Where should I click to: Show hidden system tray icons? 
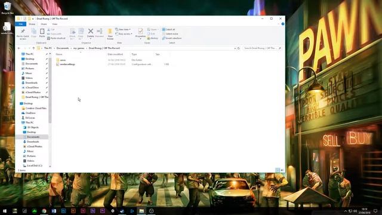(x=345, y=211)
